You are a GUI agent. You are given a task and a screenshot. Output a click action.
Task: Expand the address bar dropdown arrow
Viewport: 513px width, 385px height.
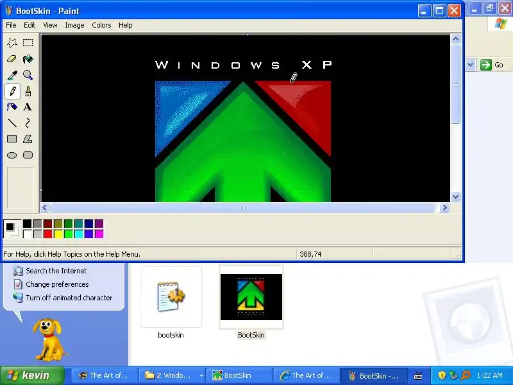point(471,65)
